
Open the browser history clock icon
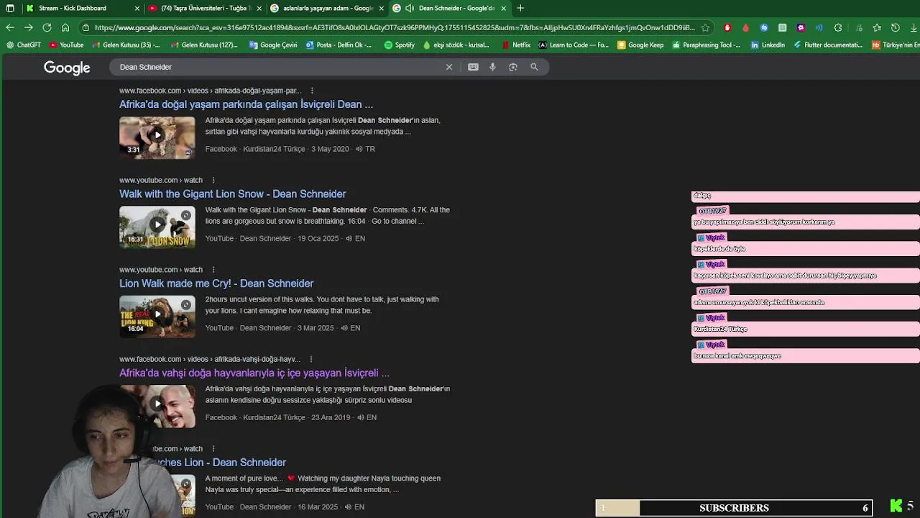coord(895,27)
